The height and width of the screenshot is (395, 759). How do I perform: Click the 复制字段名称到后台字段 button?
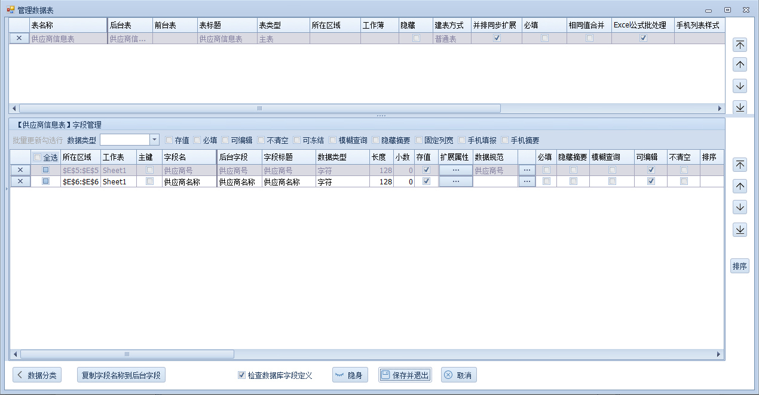[x=121, y=375]
